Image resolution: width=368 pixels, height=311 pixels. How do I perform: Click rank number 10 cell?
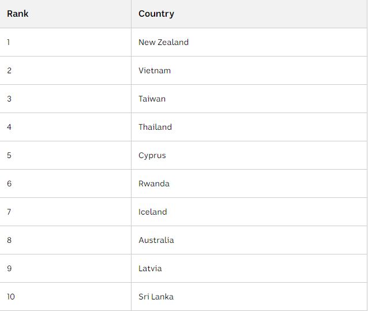(66, 297)
